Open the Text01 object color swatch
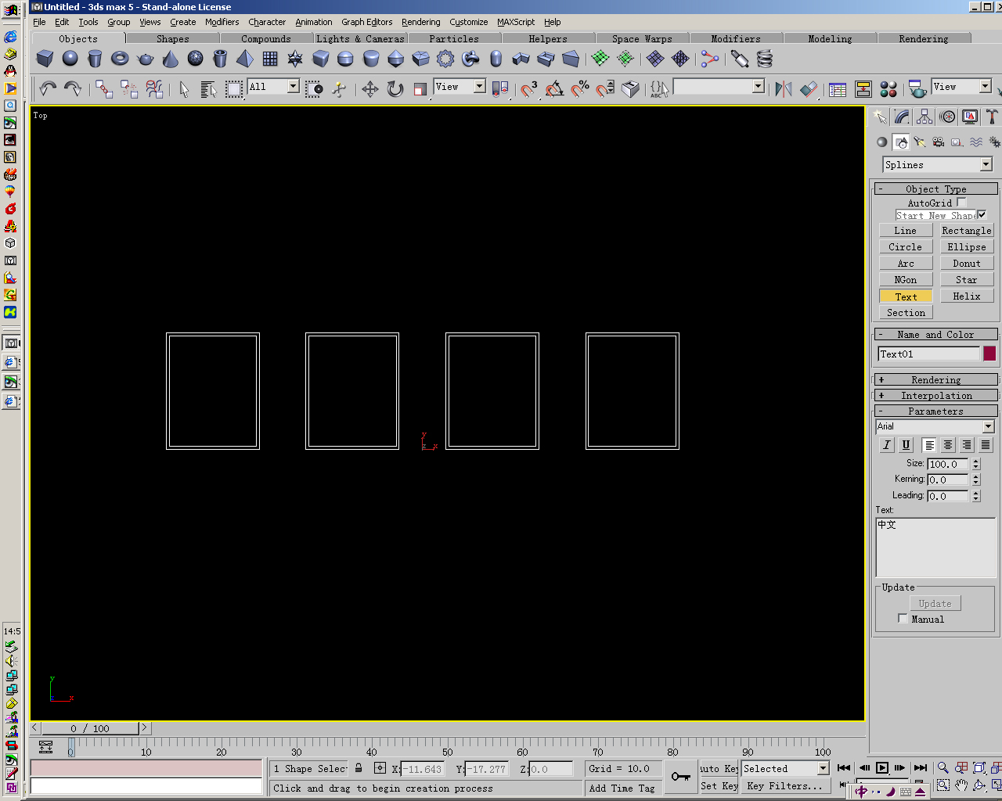 click(989, 354)
